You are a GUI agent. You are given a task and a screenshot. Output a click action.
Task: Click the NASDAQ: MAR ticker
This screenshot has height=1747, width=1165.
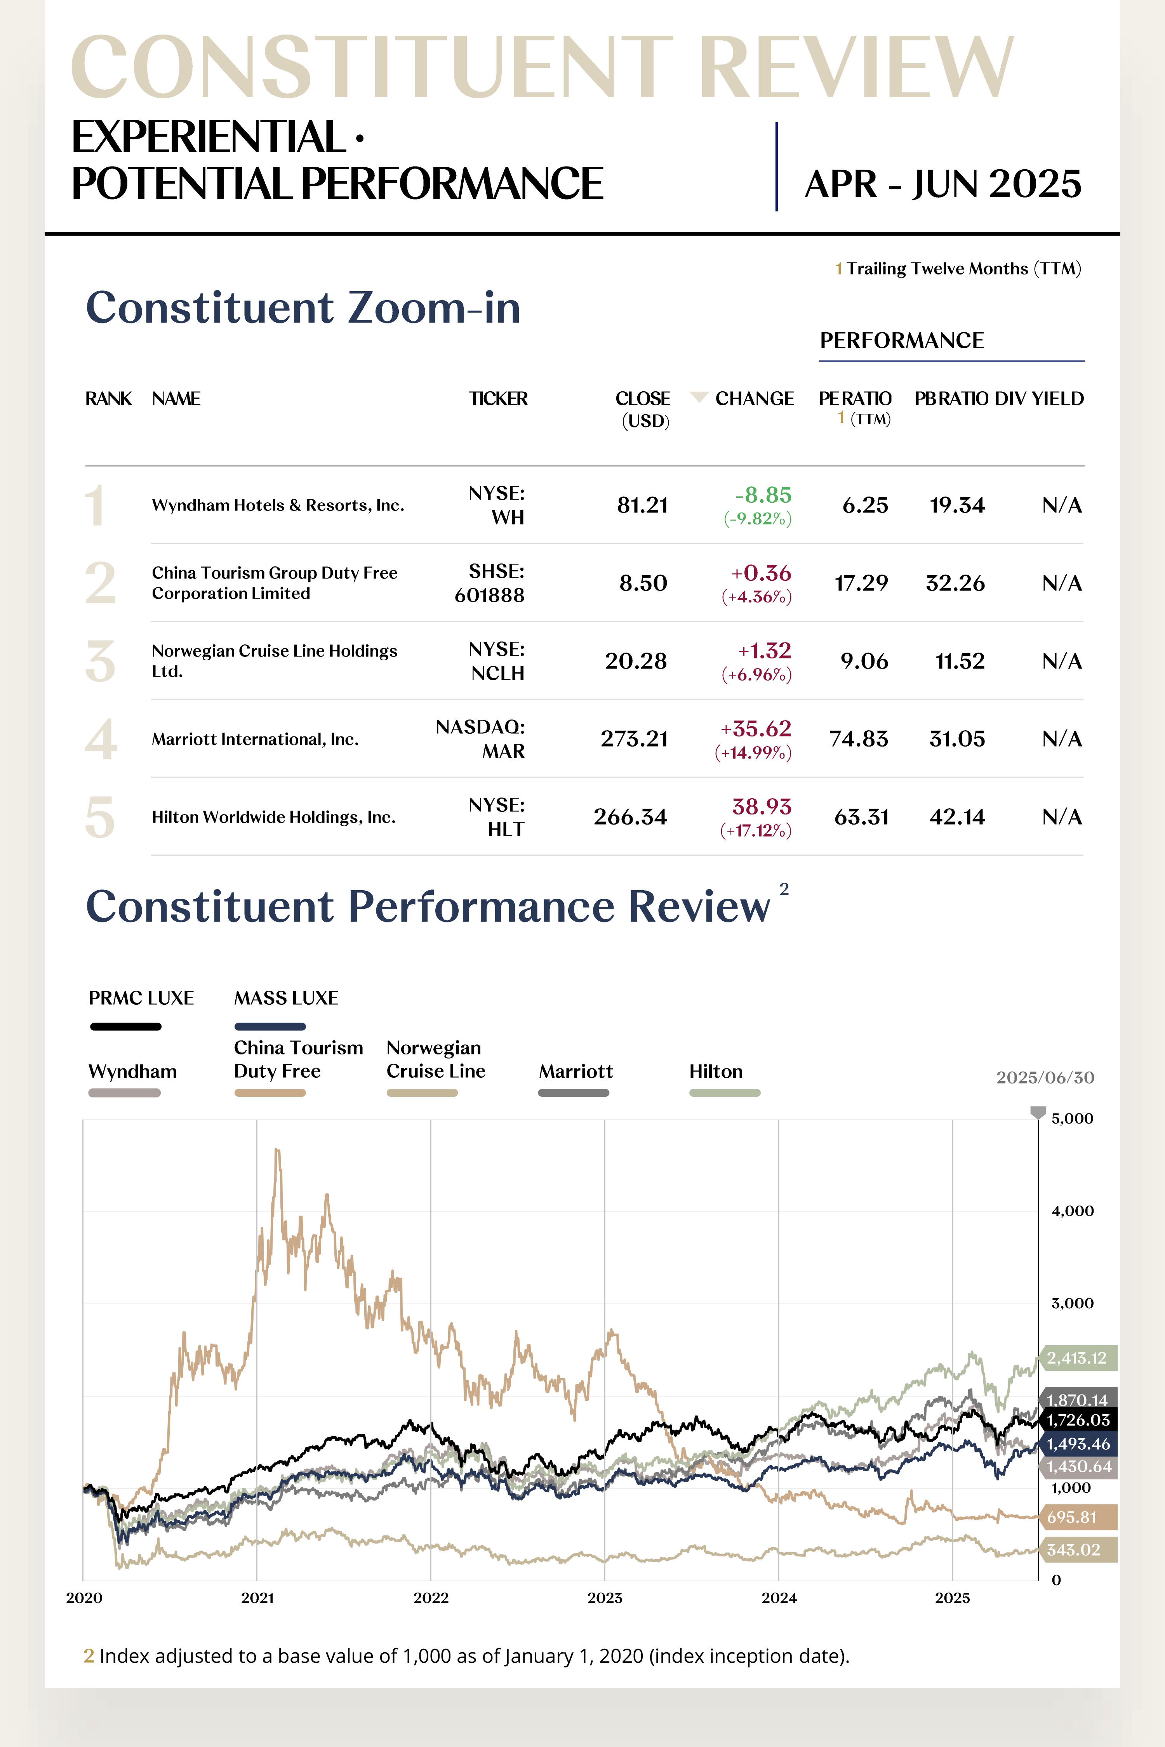481,739
